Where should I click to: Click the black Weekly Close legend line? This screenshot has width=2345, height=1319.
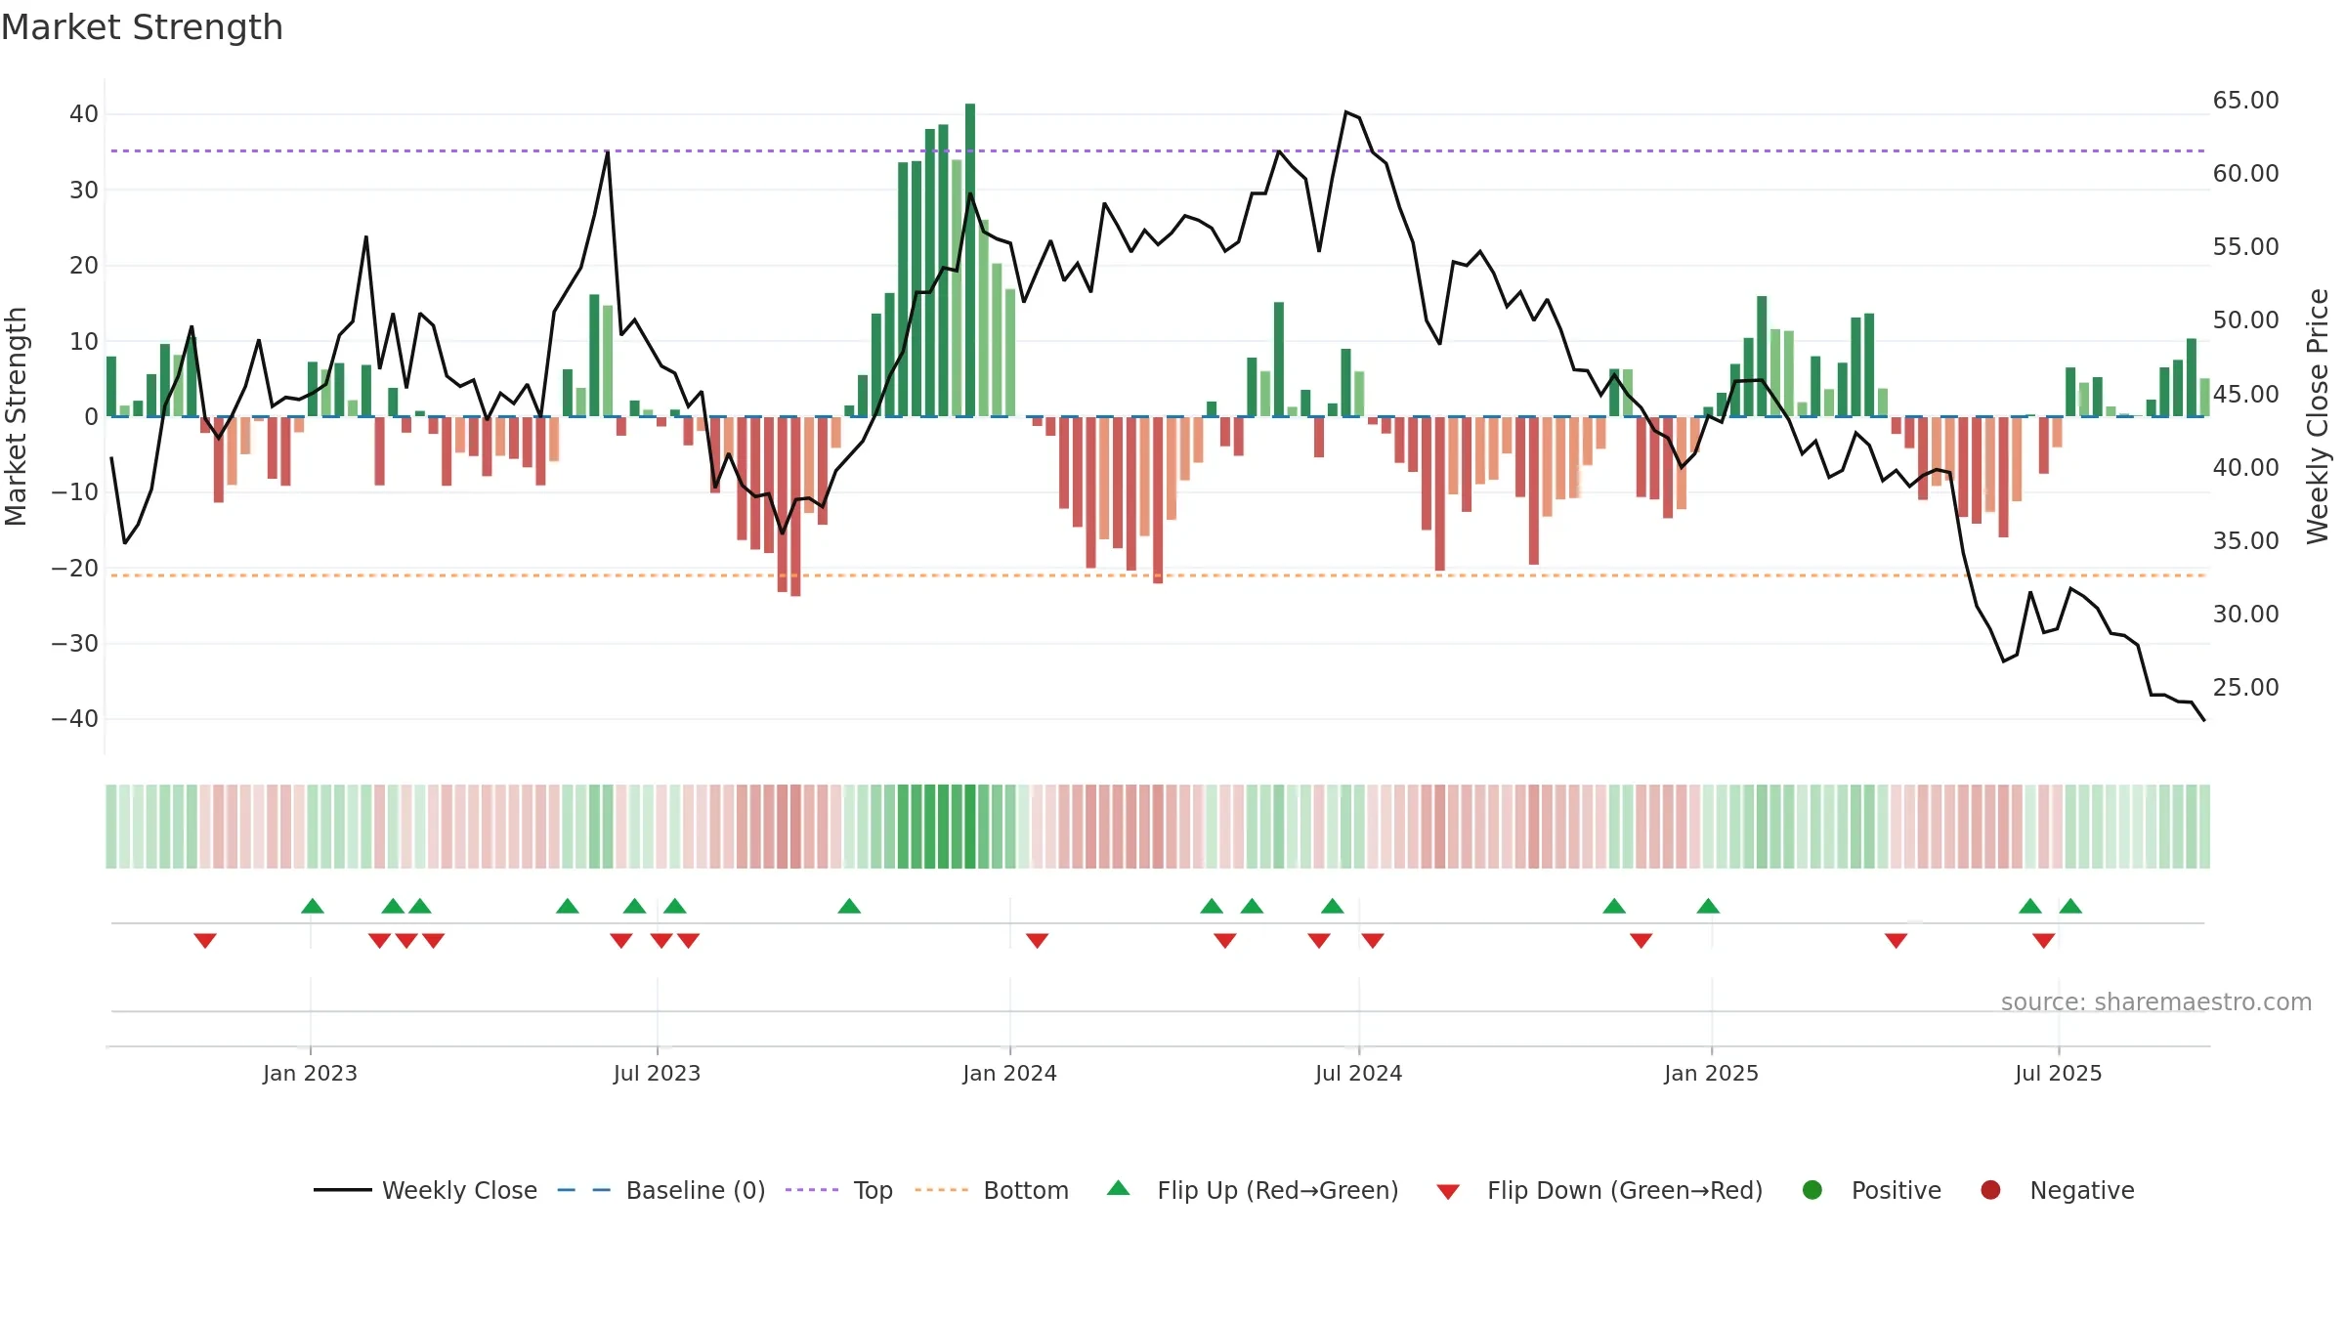point(343,1190)
